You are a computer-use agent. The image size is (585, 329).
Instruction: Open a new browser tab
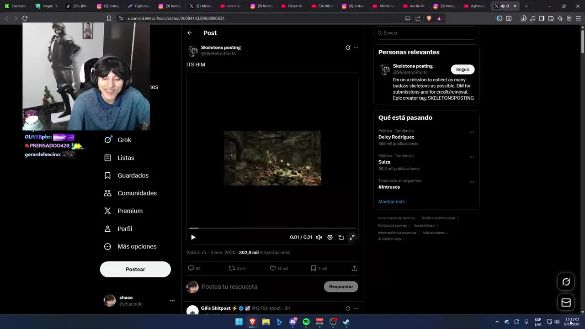click(526, 6)
